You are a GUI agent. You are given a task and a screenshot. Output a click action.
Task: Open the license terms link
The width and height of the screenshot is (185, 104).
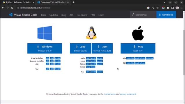(x=110, y=94)
